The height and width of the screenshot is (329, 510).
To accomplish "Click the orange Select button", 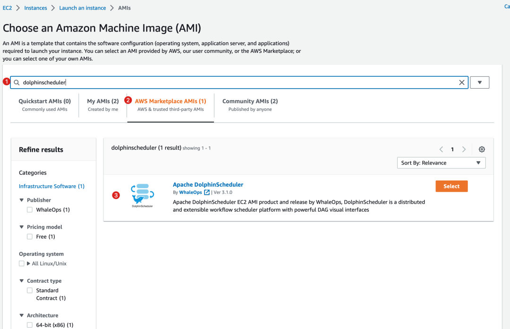I will [x=451, y=186].
